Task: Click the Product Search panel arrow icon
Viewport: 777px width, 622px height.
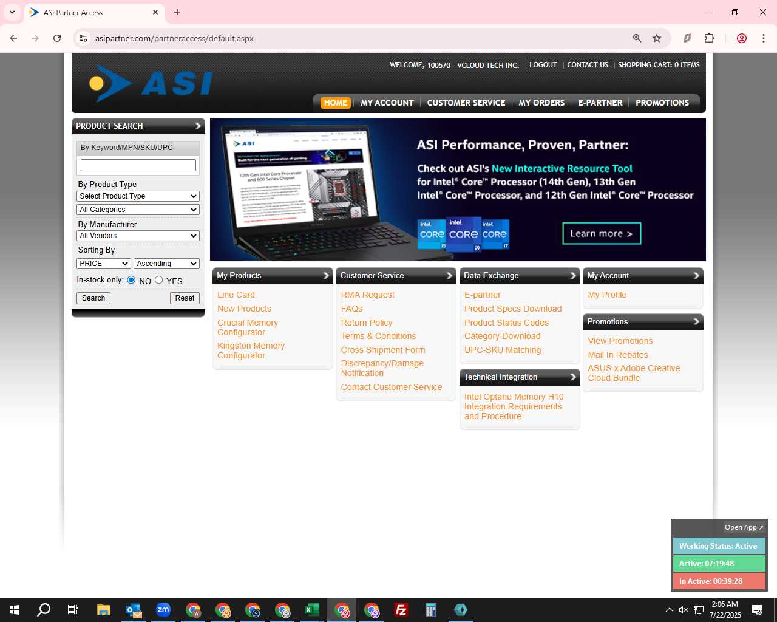Action: (x=198, y=126)
